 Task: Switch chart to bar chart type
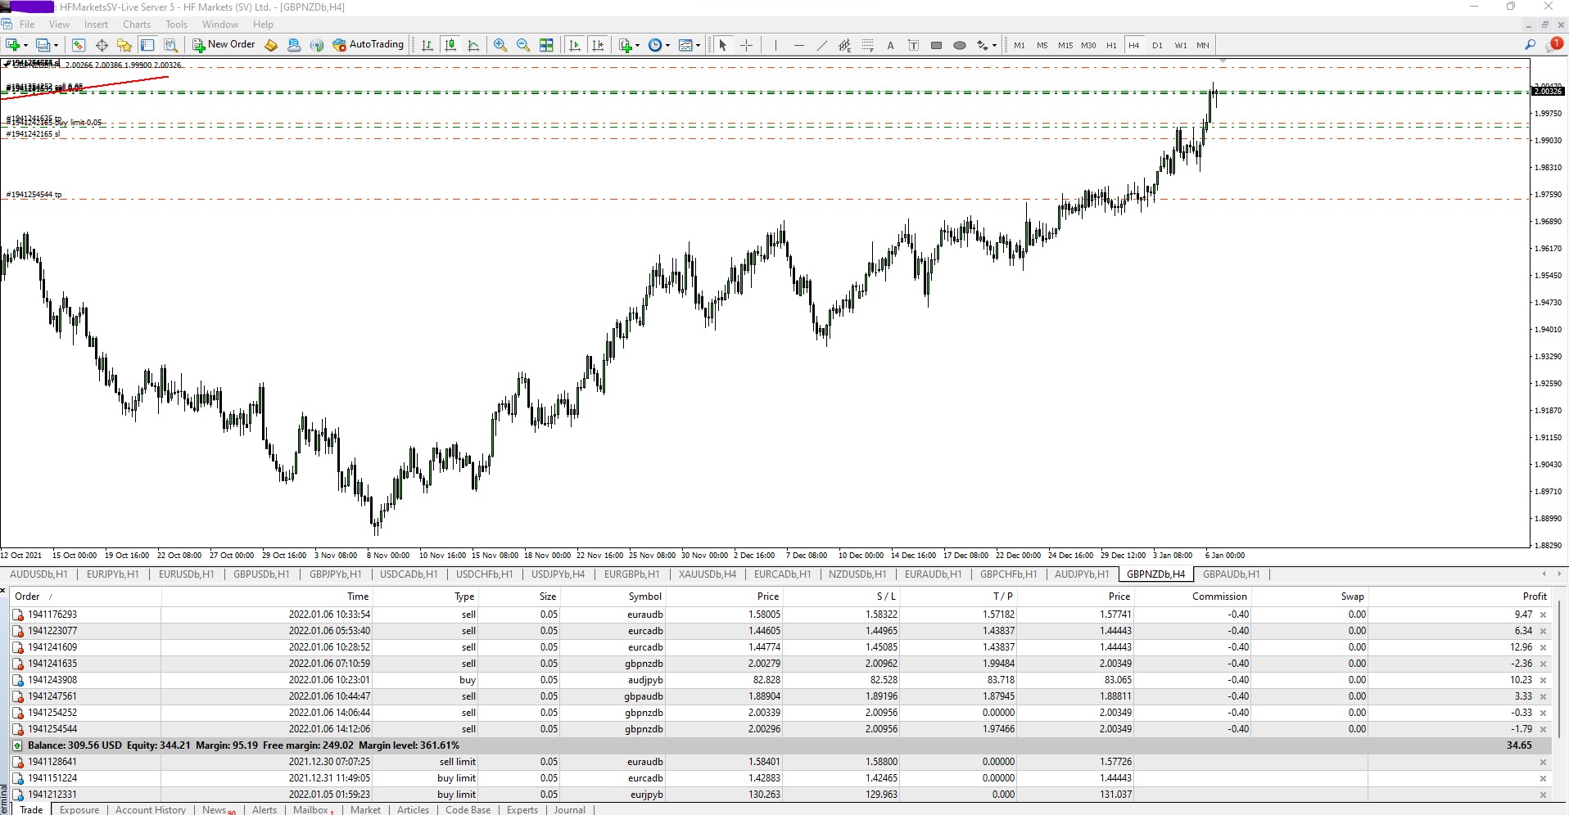pos(427,45)
